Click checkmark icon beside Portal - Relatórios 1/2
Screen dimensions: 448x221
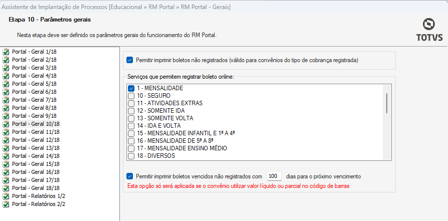[6, 196]
